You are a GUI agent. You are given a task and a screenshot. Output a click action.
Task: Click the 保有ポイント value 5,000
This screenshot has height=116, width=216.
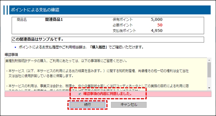click(x=156, y=19)
